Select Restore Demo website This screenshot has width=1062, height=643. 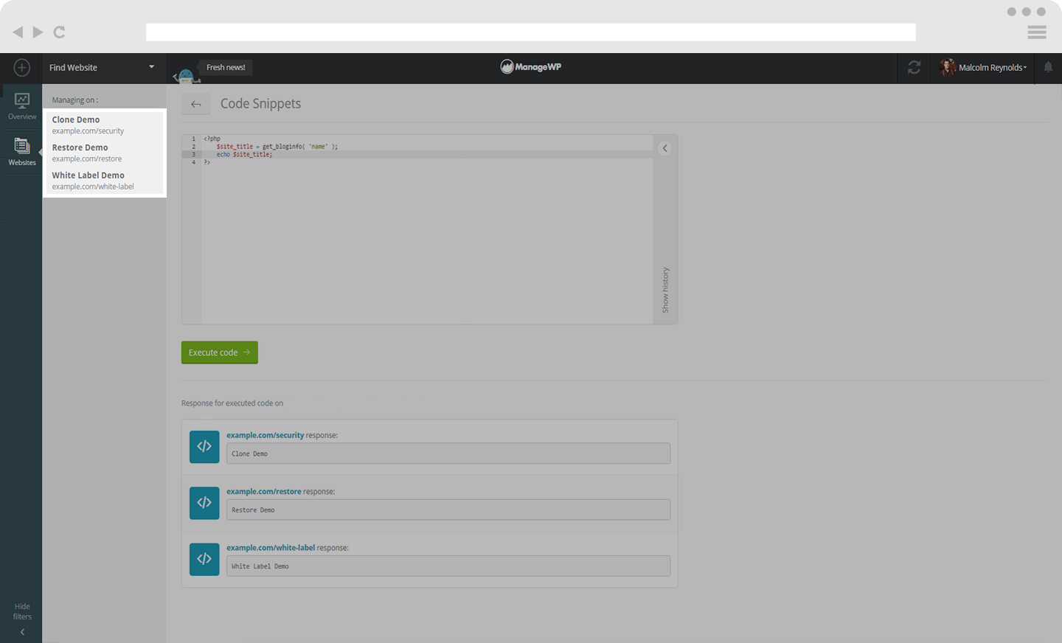(x=104, y=153)
